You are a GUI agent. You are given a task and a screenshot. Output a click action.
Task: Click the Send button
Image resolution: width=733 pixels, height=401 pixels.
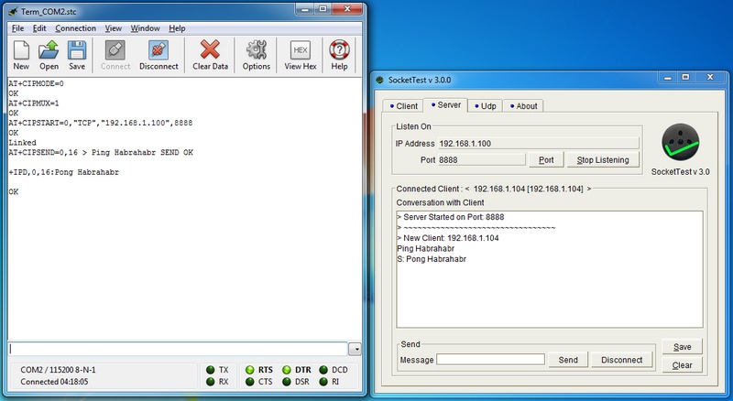point(568,360)
